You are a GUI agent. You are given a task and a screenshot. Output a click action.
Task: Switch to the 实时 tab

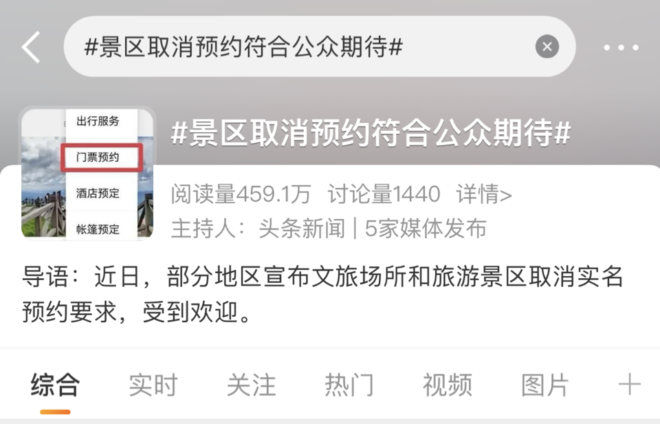point(153,384)
